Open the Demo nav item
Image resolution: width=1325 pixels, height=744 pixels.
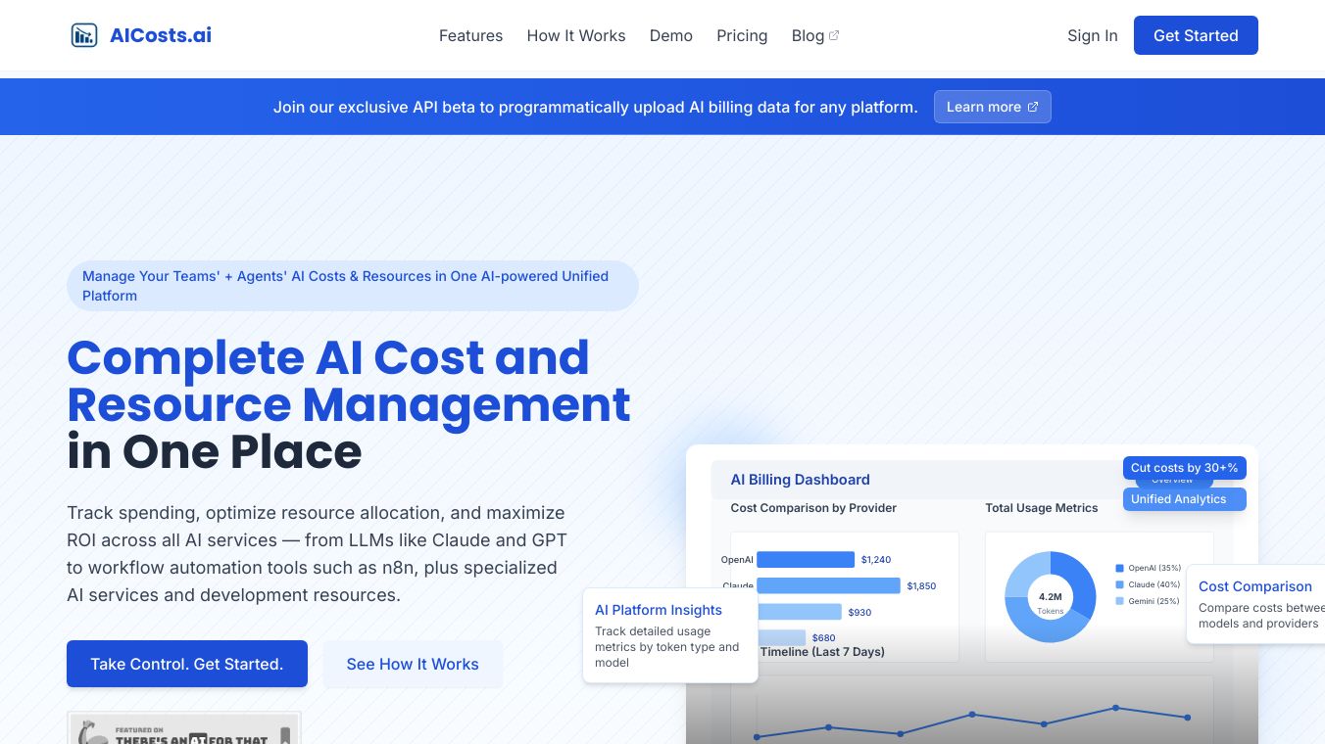[x=671, y=35]
